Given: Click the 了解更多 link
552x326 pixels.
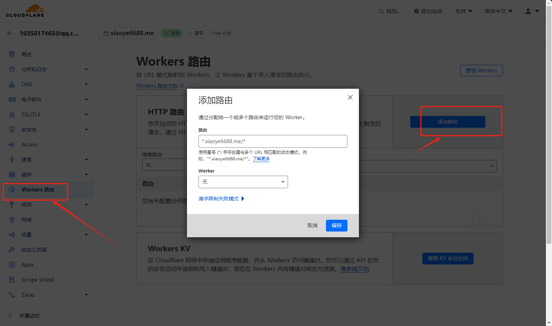Looking at the screenshot, I should coord(261,159).
